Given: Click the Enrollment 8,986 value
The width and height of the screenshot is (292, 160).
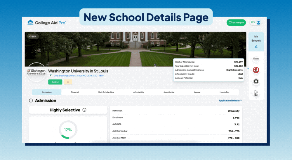Looking at the screenshot, I should [236, 118].
